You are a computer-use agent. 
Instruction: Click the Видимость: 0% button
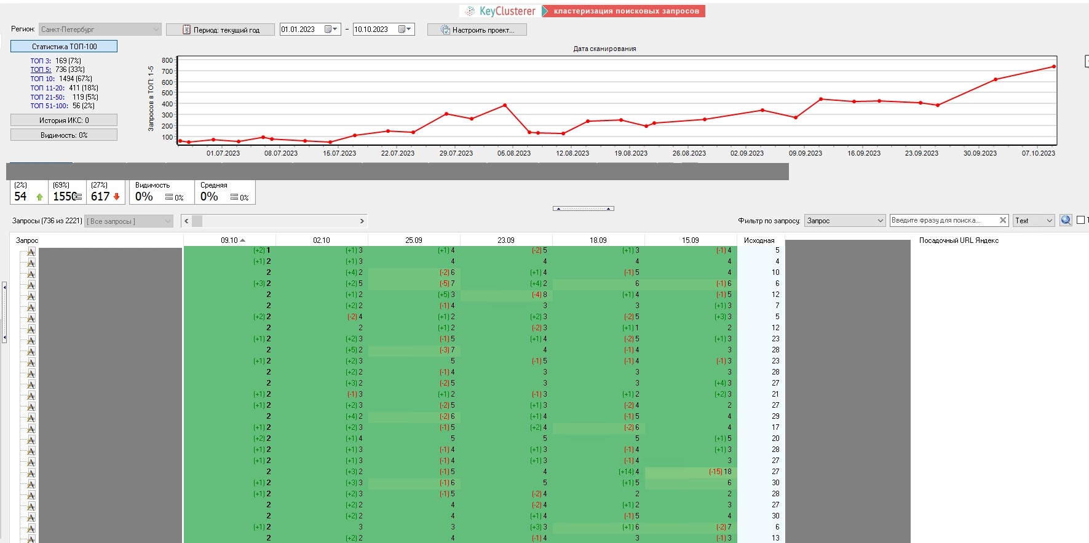point(64,135)
